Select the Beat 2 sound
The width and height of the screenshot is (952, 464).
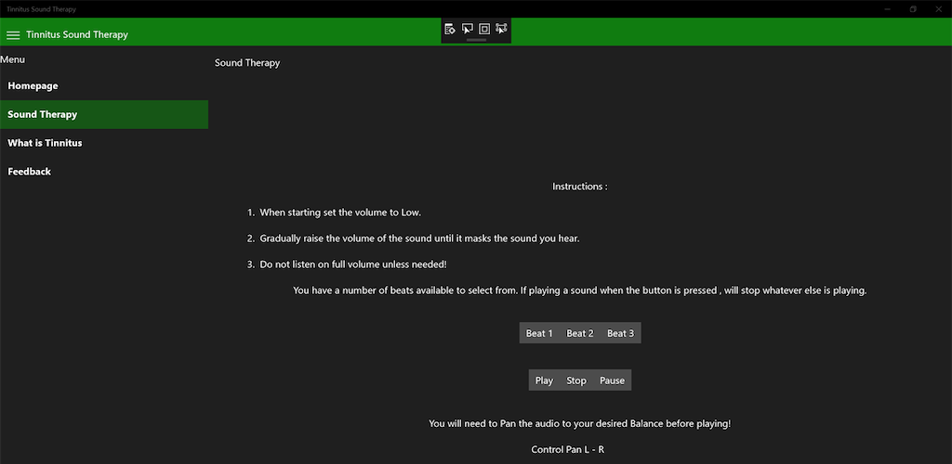[580, 334]
